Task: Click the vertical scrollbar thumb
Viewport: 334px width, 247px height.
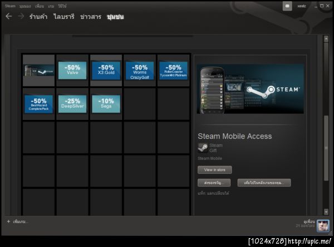Action: coord(326,148)
